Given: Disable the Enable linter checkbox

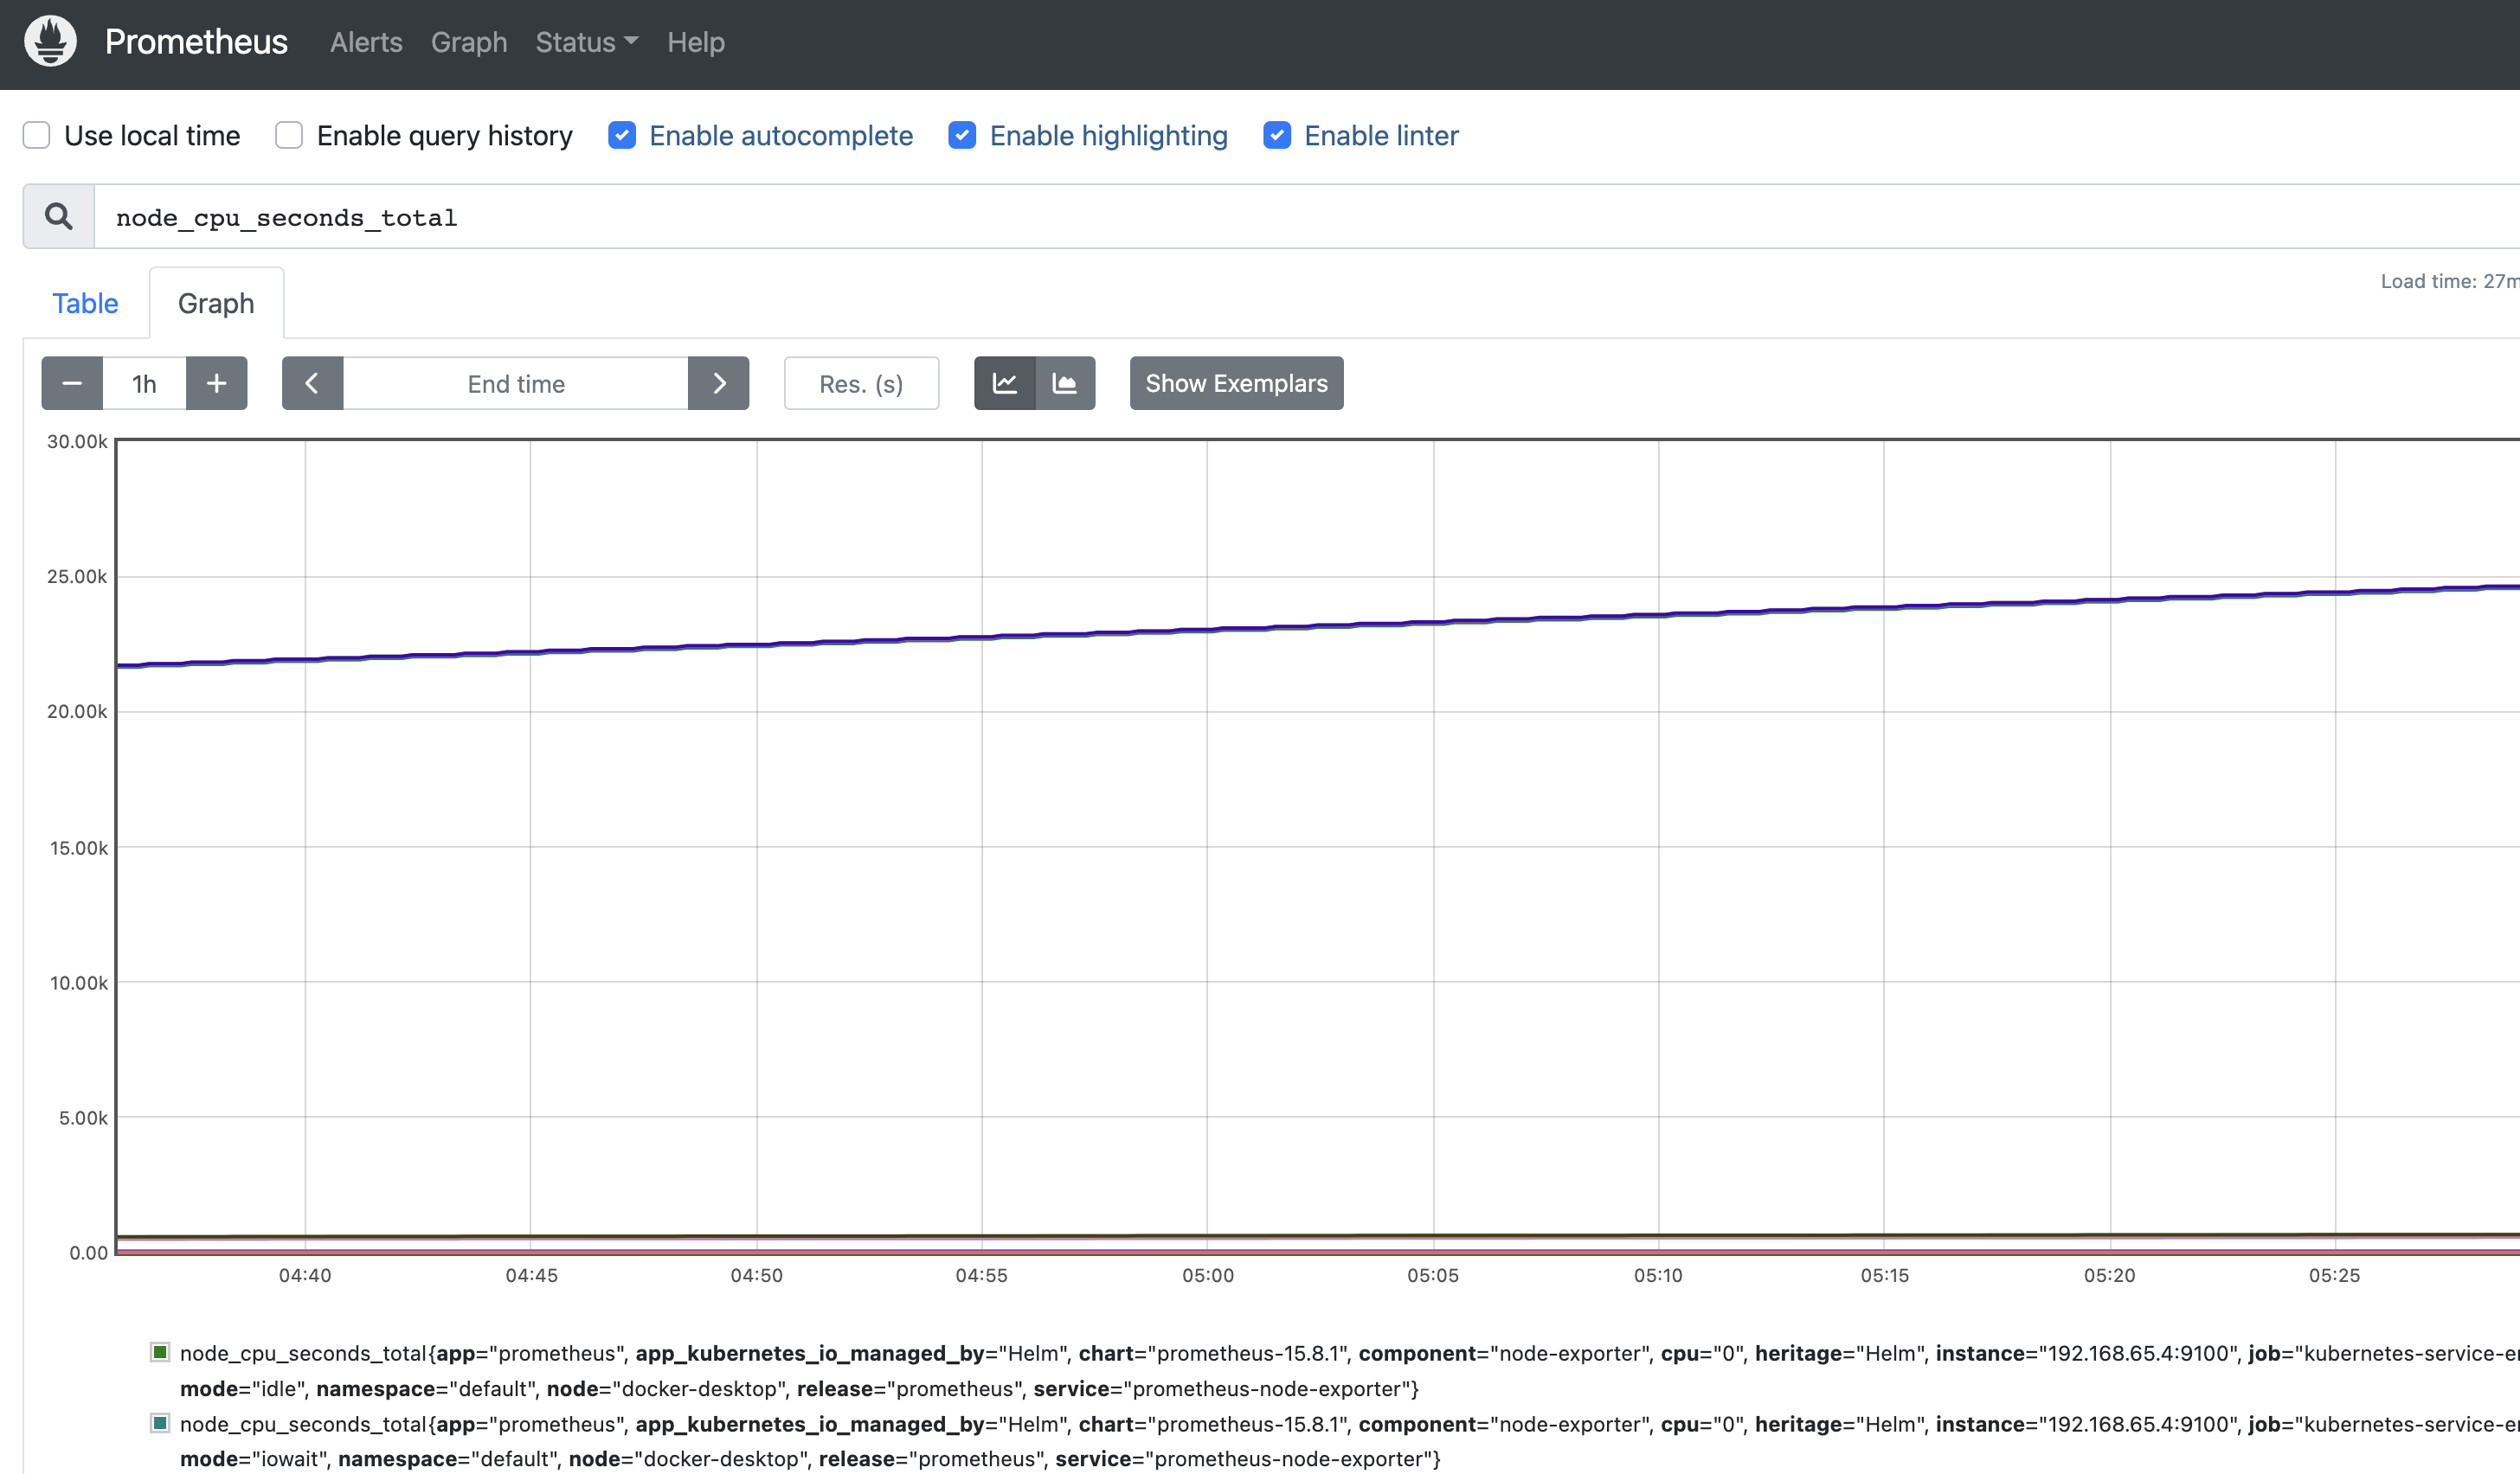Looking at the screenshot, I should 1277,135.
